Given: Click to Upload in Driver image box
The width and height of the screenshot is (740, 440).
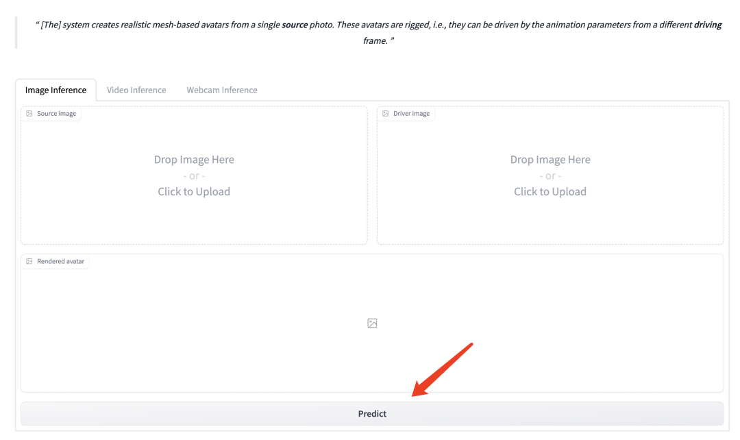Looking at the screenshot, I should pyautogui.click(x=550, y=192).
